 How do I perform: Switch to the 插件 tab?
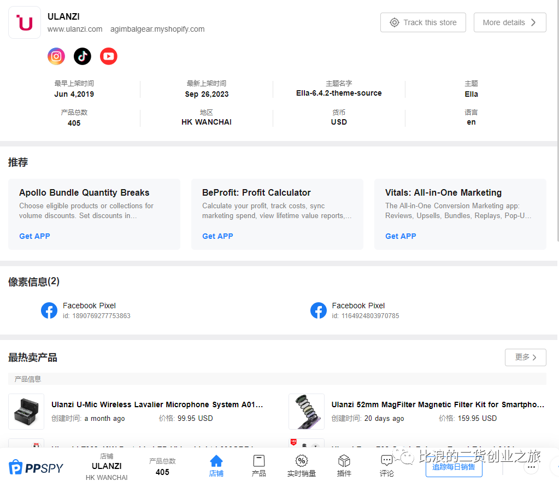[x=344, y=466]
